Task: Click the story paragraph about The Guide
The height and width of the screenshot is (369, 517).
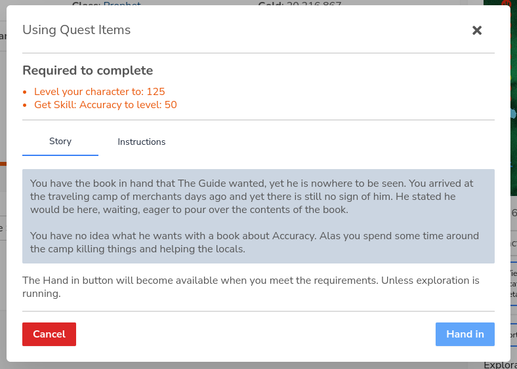Action: [x=251, y=197]
